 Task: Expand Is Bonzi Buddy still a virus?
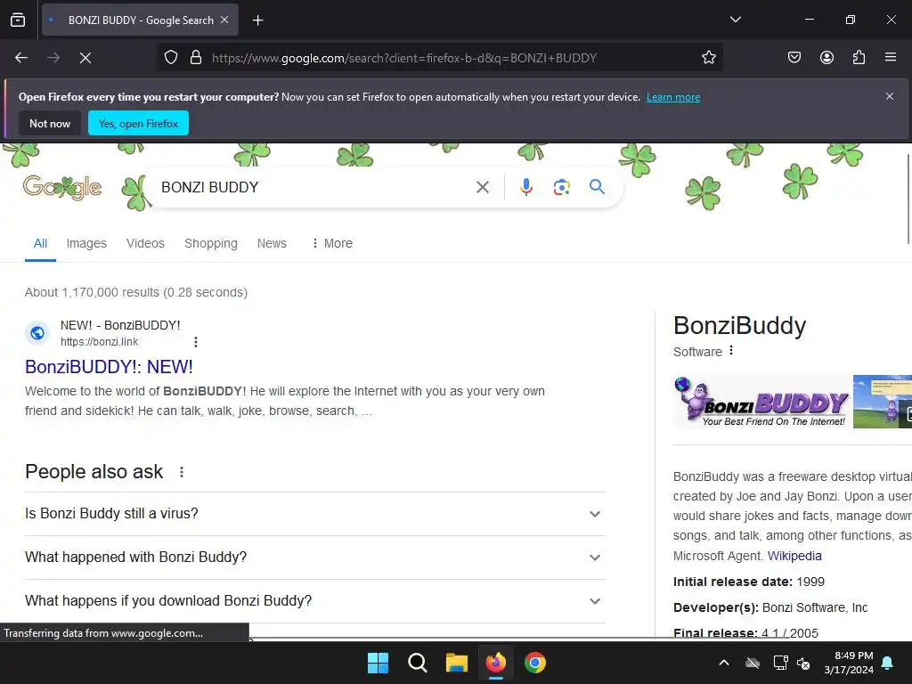[315, 514]
